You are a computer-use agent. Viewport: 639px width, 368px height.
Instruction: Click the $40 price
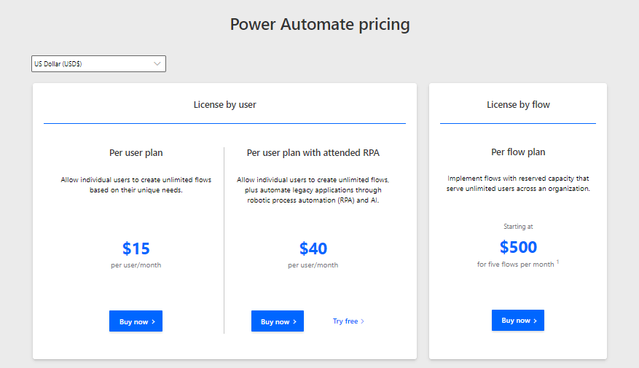(313, 248)
